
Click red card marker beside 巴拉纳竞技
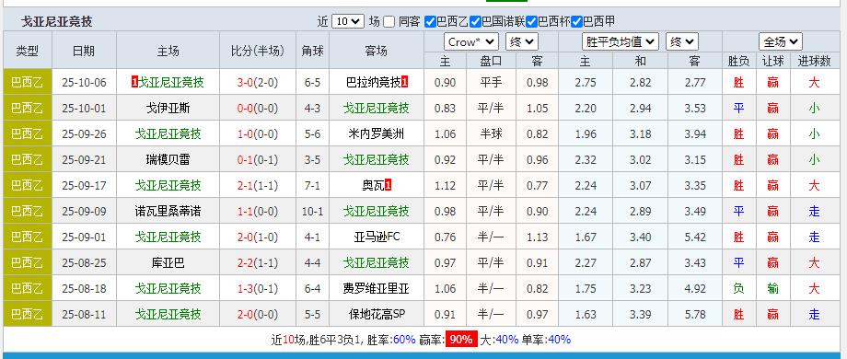[404, 83]
